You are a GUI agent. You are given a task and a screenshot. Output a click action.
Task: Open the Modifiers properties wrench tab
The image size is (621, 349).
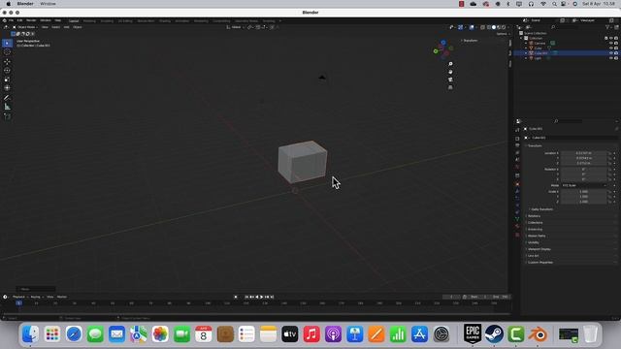[517, 191]
